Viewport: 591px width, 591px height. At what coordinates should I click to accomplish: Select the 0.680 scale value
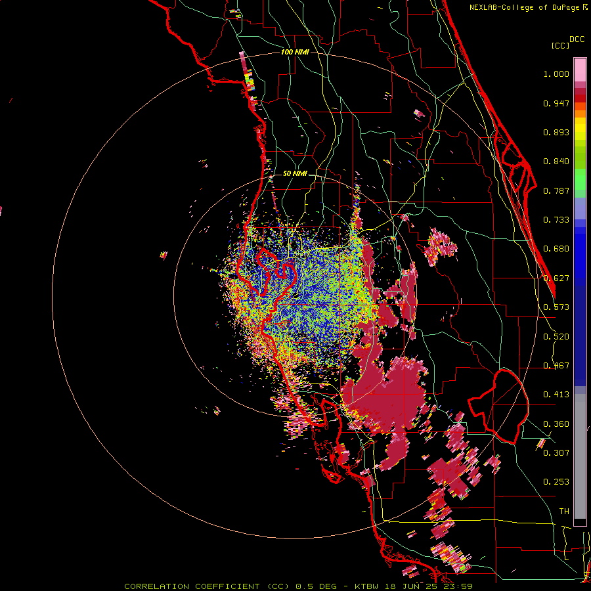pyautogui.click(x=556, y=249)
